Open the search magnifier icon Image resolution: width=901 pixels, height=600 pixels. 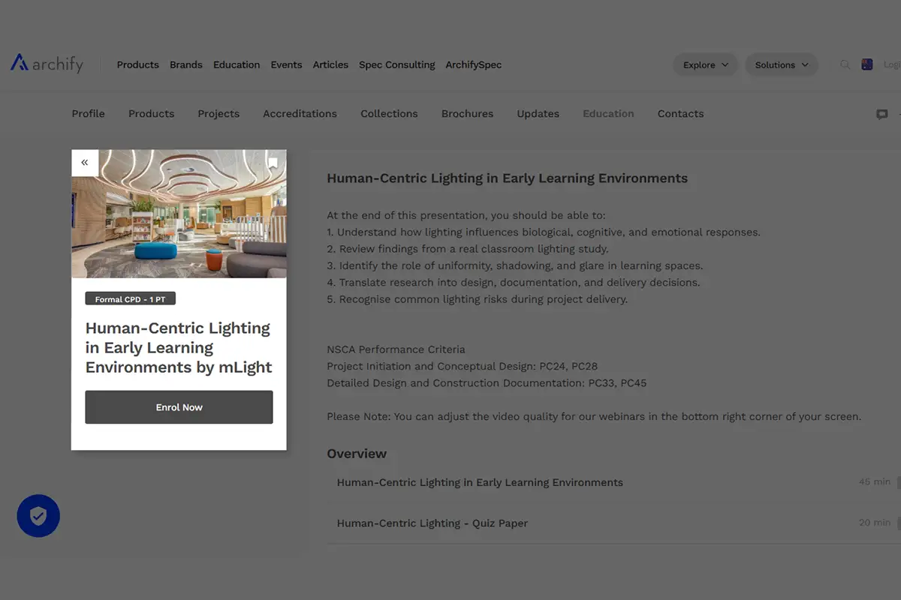845,65
